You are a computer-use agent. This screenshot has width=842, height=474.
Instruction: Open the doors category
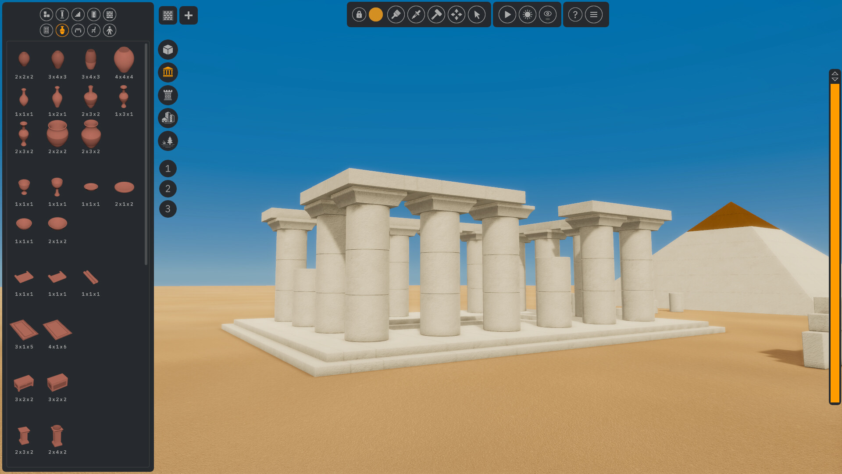93,14
